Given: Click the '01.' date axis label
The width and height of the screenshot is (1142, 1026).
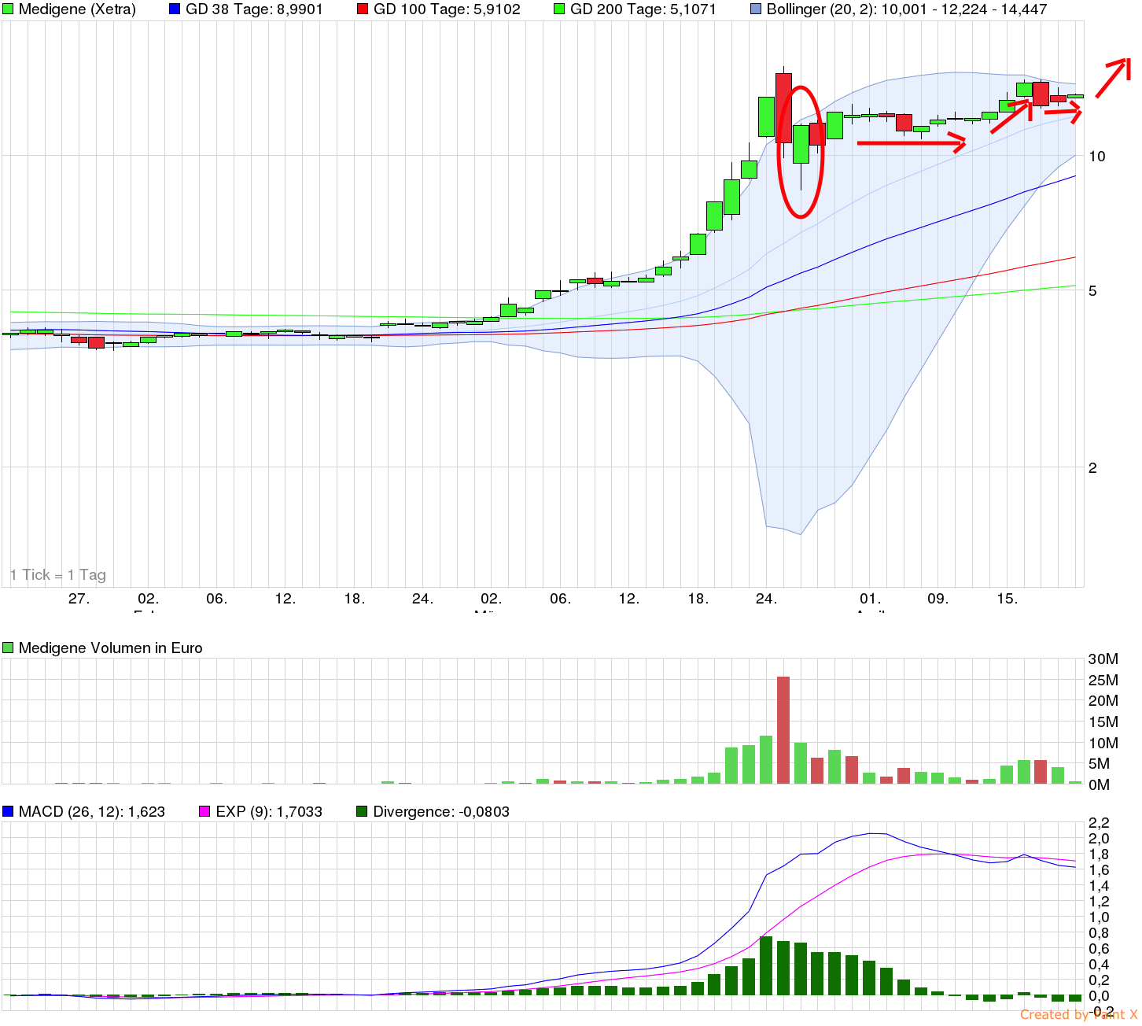Looking at the screenshot, I should coord(870,599).
